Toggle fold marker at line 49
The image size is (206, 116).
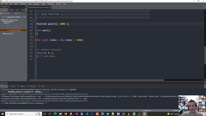click(36, 34)
